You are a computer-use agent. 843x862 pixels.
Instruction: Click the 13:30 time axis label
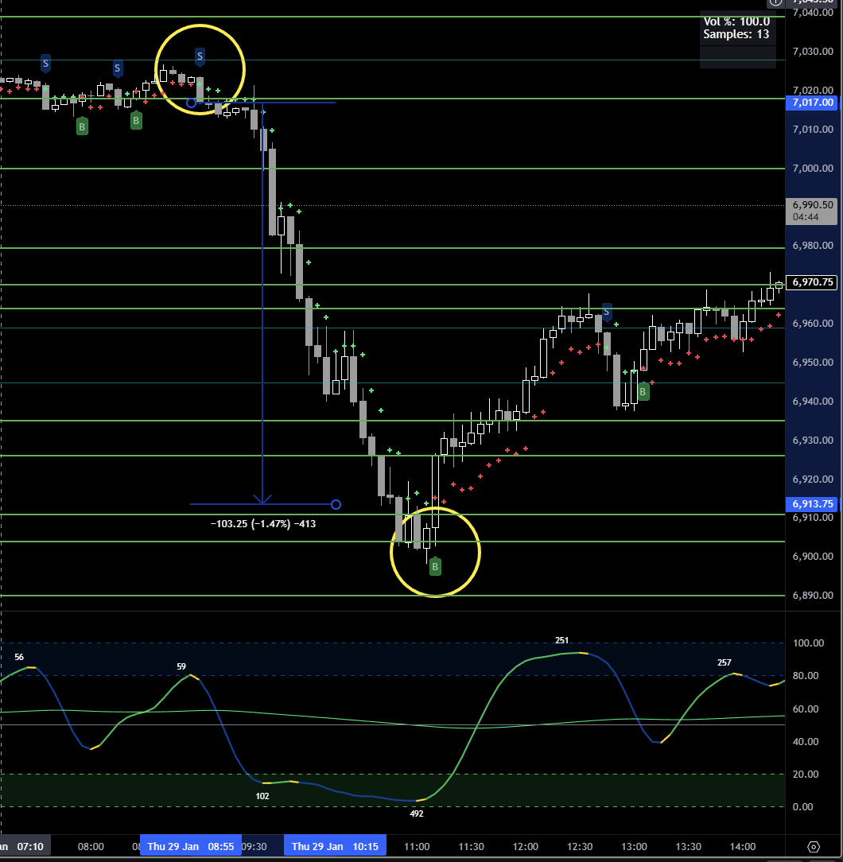688,847
